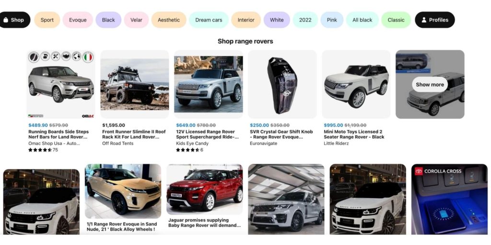
Task: Open the Sand Nude Evoque pin image
Action: (x=123, y=191)
